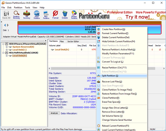Click the Delete toolbar icon
This screenshot has width=166, height=131.
[x=65, y=15]
